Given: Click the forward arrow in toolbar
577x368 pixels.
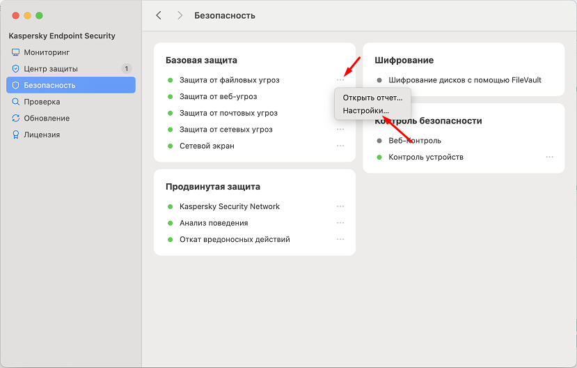Looking at the screenshot, I should pyautogui.click(x=180, y=15).
